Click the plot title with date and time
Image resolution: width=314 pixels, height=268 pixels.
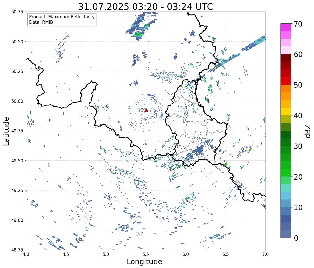click(146, 6)
